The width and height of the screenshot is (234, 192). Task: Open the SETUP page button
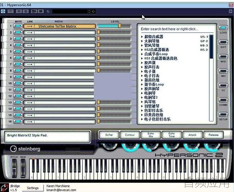click(x=223, y=114)
